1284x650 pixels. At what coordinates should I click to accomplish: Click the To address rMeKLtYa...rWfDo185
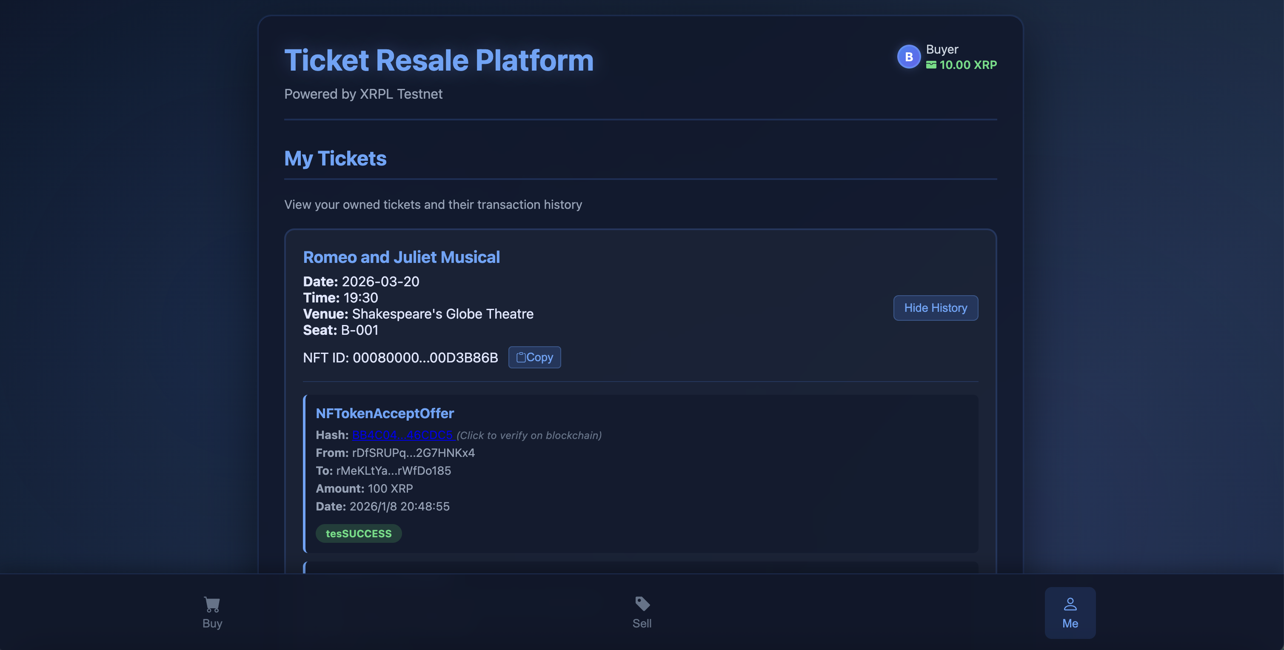click(393, 470)
